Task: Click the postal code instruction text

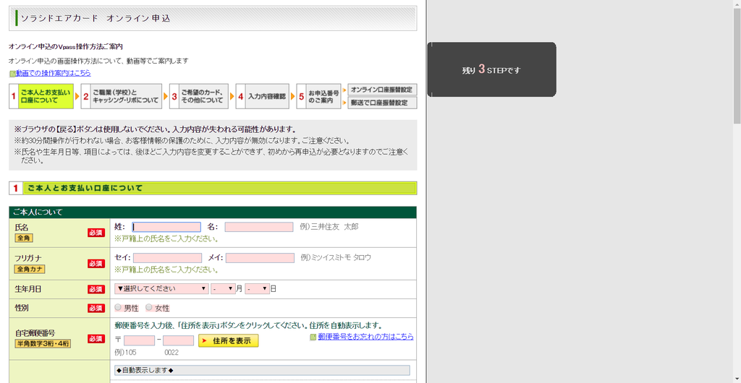Action: [x=248, y=325]
